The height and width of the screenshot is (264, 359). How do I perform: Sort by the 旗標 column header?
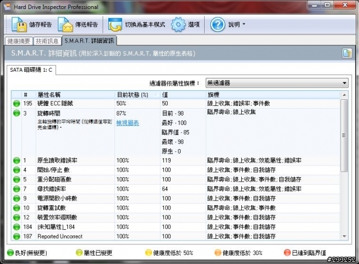[213, 95]
